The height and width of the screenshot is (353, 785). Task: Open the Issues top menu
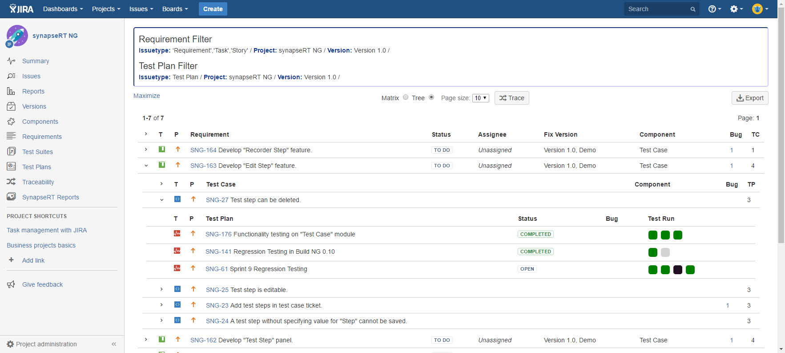[x=141, y=9]
